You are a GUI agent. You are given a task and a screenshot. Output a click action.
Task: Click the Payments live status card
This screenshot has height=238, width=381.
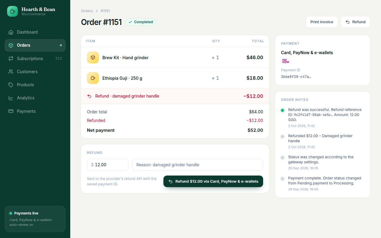pyautogui.click(x=35, y=219)
